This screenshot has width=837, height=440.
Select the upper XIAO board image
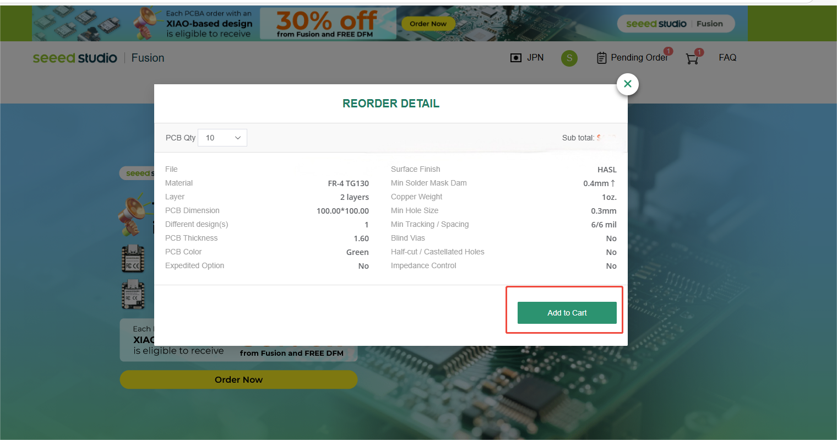point(133,259)
